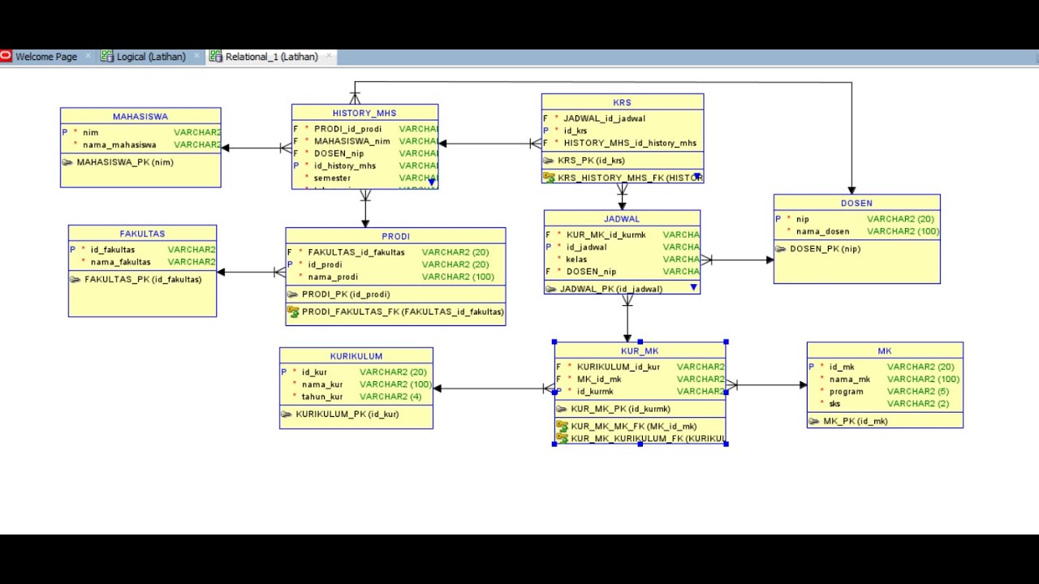Click the nim column in MAHASISWA
Viewport: 1039px width, 584px height.
90,133
